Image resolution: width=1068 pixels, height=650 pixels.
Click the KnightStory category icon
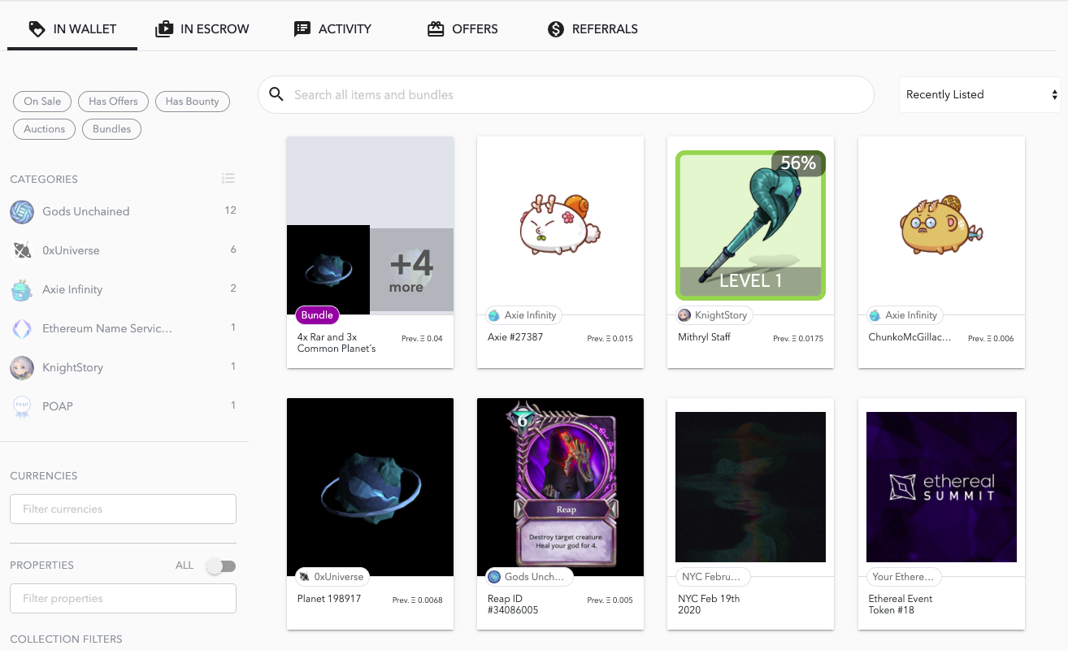pos(22,367)
